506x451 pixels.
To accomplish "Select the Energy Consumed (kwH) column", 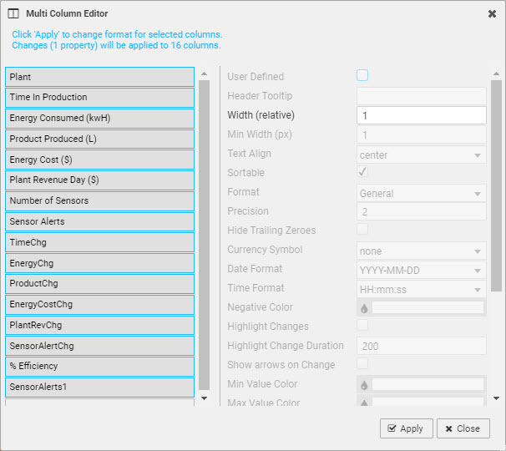I will click(99, 119).
